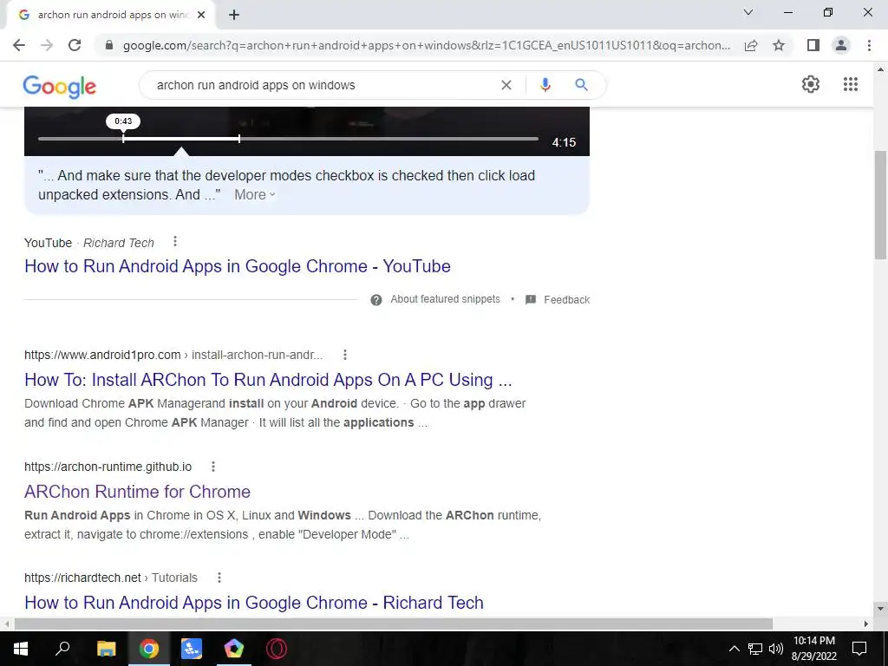The width and height of the screenshot is (888, 666).
Task: Open Windows taskbar search
Action: pos(62,649)
